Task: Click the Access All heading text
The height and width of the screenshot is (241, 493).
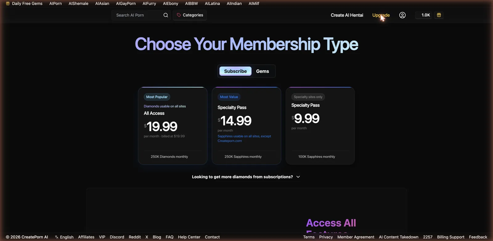Action: click(x=331, y=223)
